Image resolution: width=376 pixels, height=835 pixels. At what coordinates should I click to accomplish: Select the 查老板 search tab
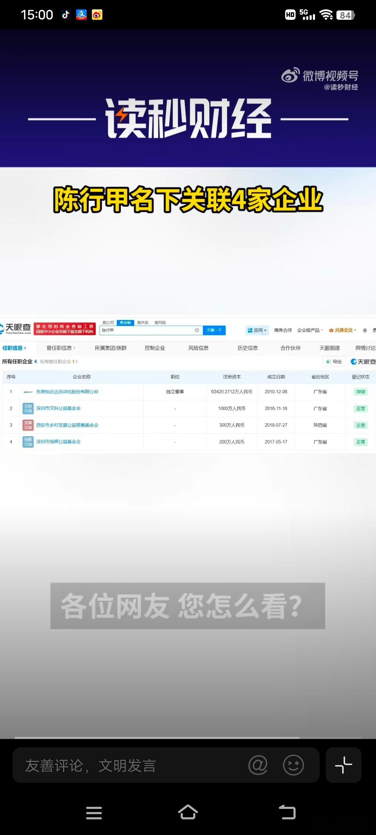click(x=125, y=323)
